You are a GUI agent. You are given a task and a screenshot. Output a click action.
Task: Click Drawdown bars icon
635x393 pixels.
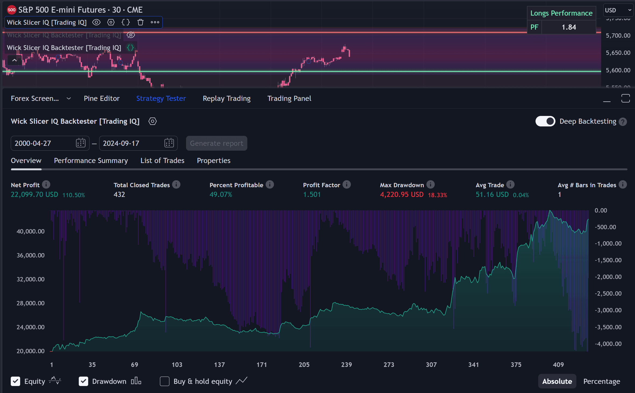click(136, 381)
